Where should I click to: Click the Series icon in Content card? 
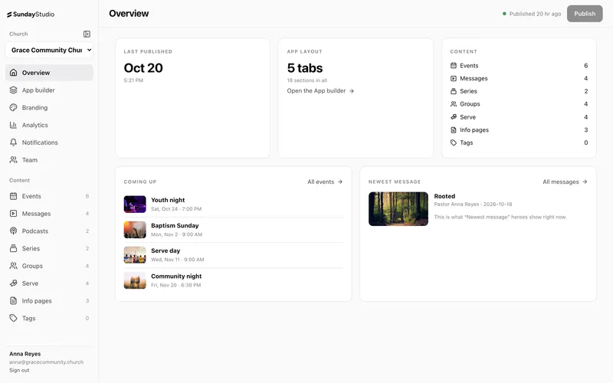[x=454, y=91]
